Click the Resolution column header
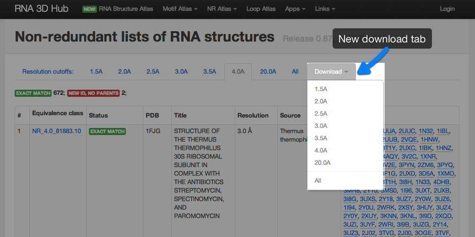 click(x=253, y=115)
